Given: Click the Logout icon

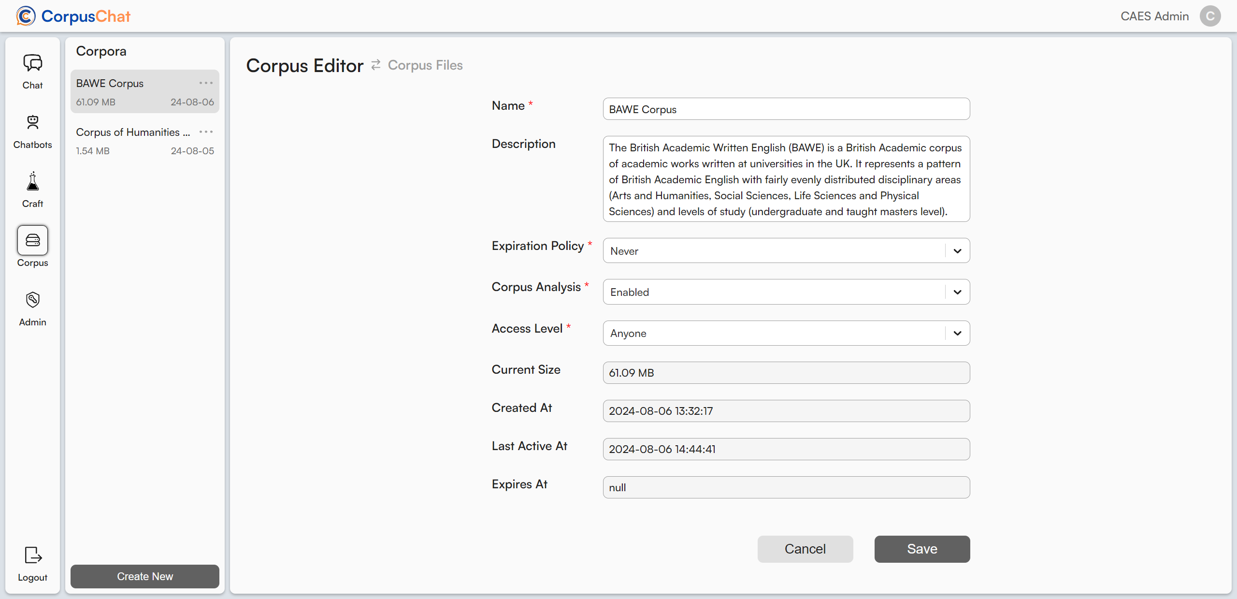Looking at the screenshot, I should point(32,555).
